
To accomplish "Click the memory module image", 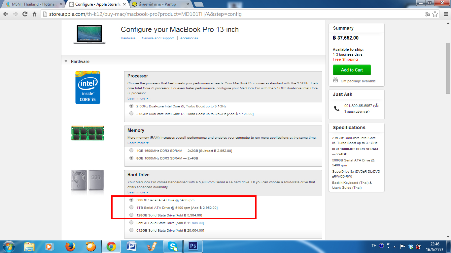I will pos(88,133).
